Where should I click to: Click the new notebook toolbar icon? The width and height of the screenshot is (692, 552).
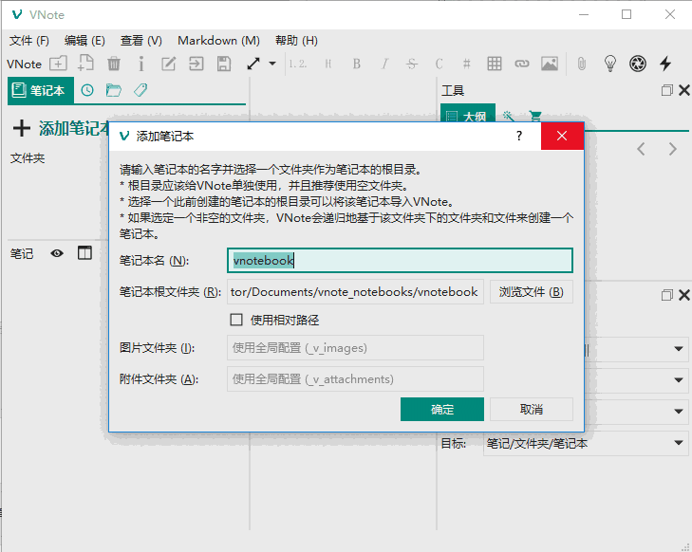58,64
